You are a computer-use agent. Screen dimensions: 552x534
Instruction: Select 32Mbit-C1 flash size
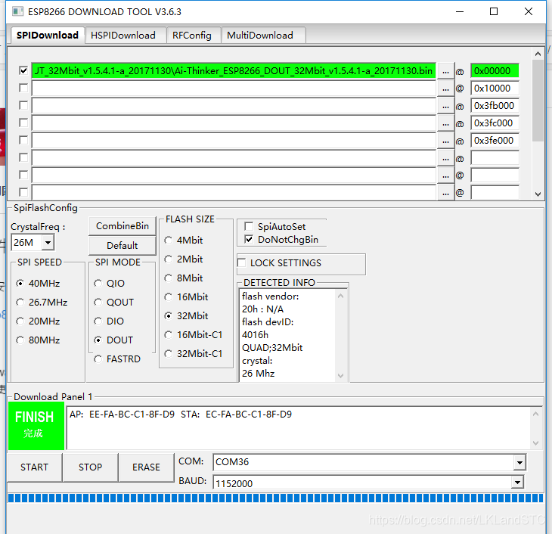tap(169, 354)
